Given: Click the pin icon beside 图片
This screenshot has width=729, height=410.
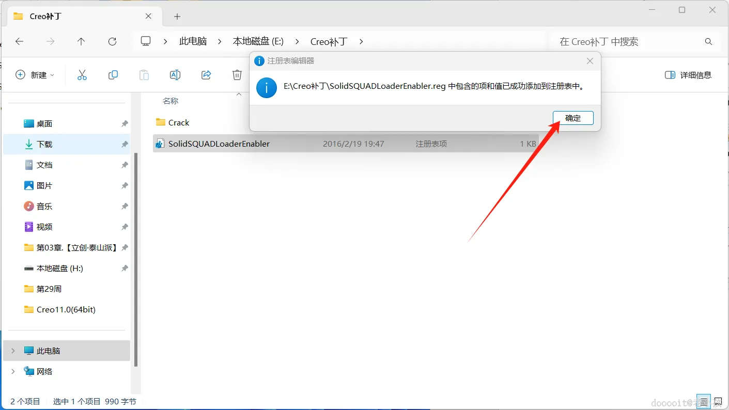Looking at the screenshot, I should (125, 186).
